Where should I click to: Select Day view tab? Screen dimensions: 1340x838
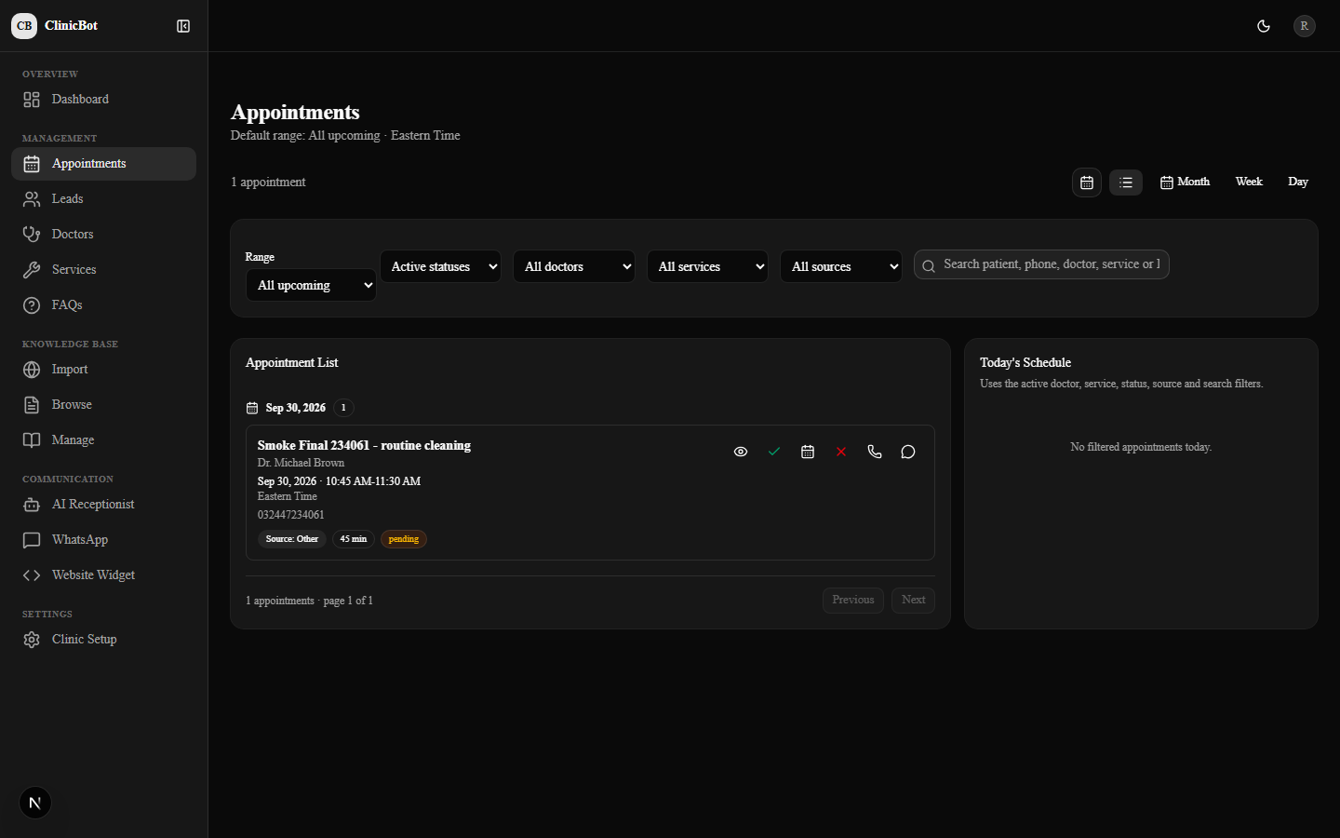[x=1298, y=182]
